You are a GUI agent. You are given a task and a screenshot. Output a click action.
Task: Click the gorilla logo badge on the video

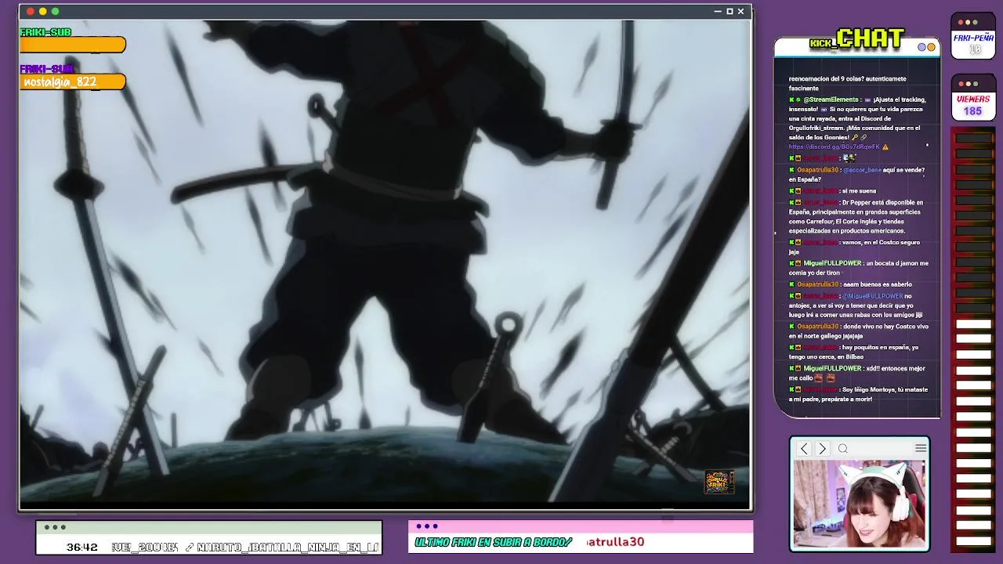(719, 481)
